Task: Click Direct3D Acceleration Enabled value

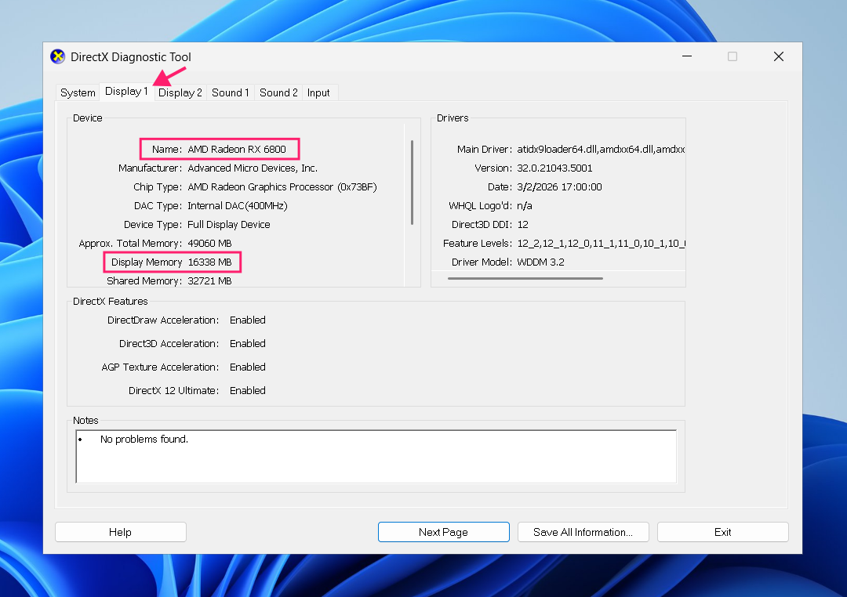Action: point(247,344)
